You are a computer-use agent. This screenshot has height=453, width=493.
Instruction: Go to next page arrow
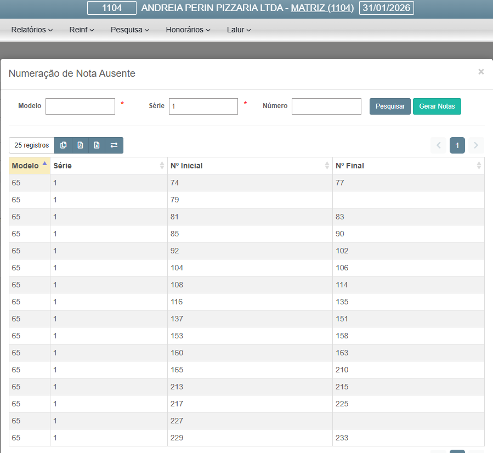pyautogui.click(x=476, y=145)
